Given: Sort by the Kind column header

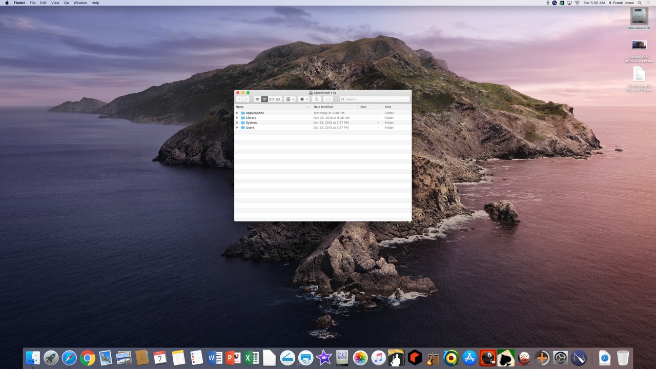Looking at the screenshot, I should click(388, 107).
